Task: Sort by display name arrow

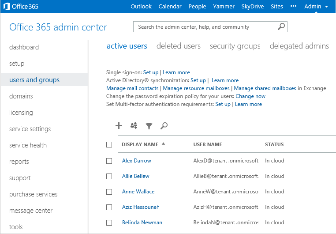Action: coord(164,144)
